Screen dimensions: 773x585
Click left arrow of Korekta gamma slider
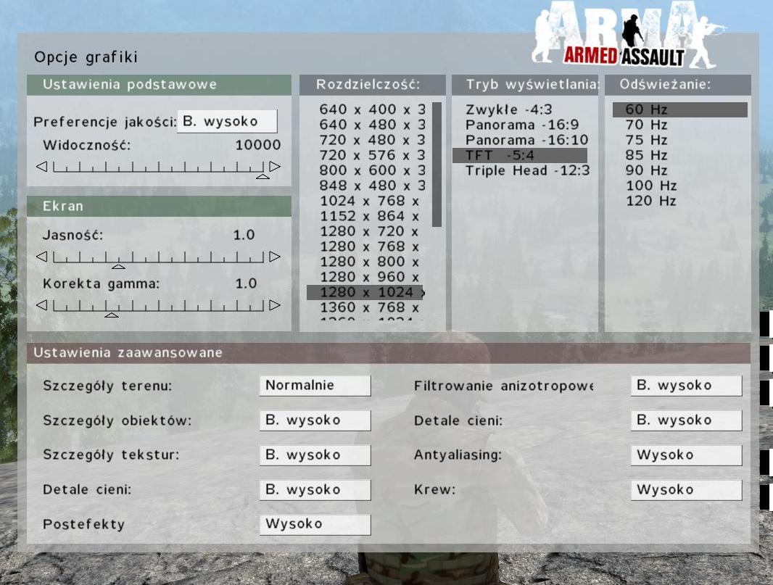click(x=41, y=305)
